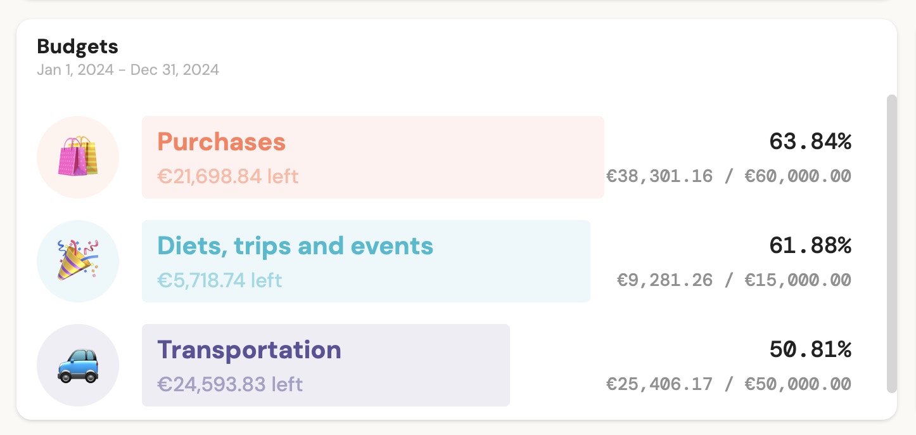Click the €21,698.84 left amount
This screenshot has height=435, width=916.
[x=227, y=176]
